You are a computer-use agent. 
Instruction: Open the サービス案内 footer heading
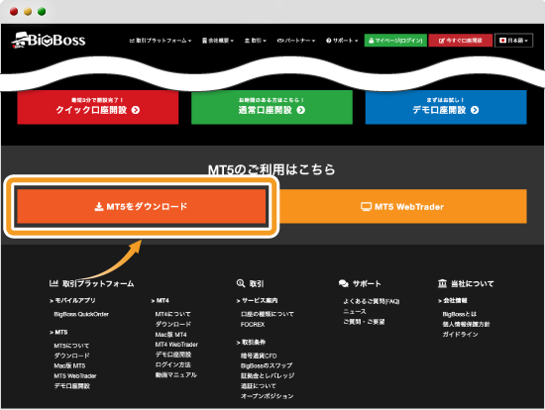coord(257,300)
